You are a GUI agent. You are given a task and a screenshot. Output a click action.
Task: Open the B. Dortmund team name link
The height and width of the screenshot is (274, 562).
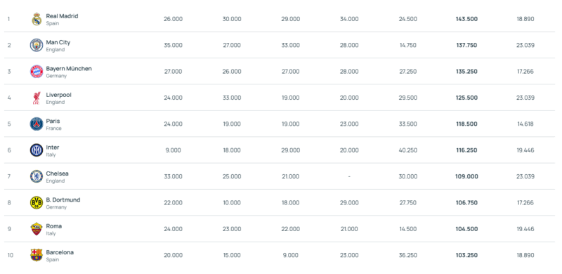[x=63, y=200]
